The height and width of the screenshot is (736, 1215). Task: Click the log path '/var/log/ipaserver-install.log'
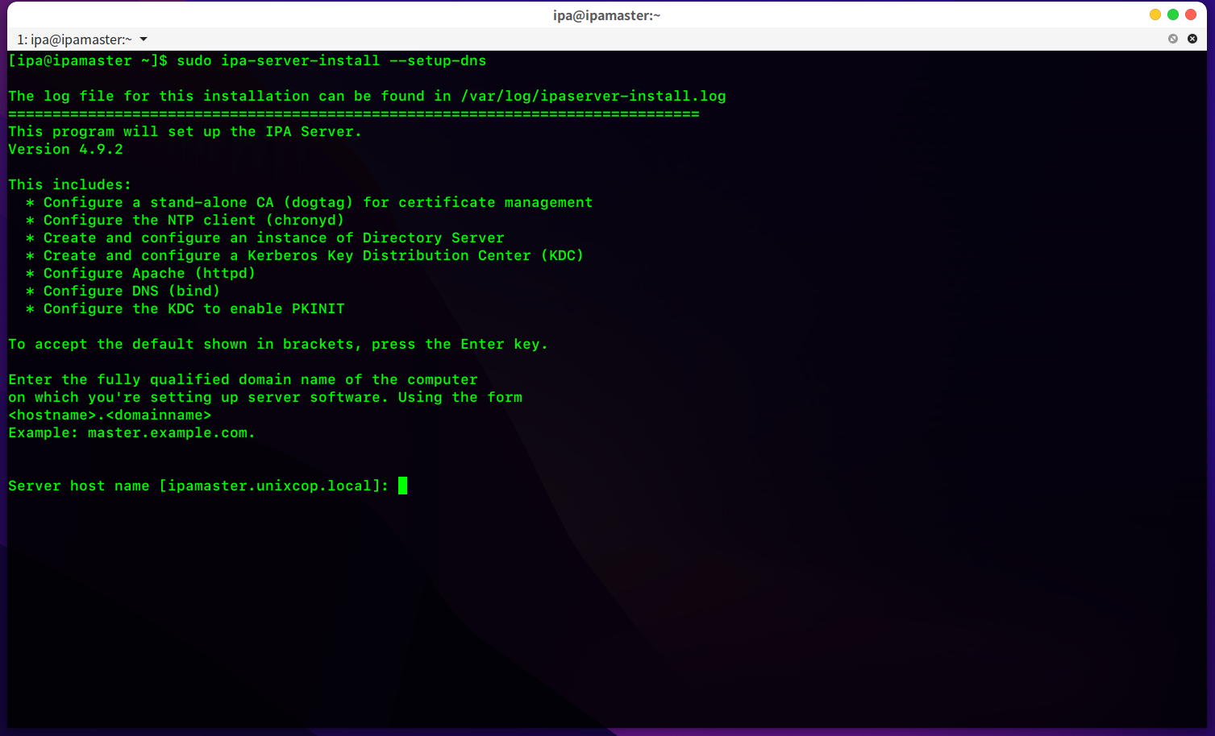point(593,97)
